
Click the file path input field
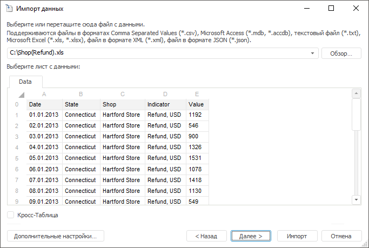coord(157,53)
